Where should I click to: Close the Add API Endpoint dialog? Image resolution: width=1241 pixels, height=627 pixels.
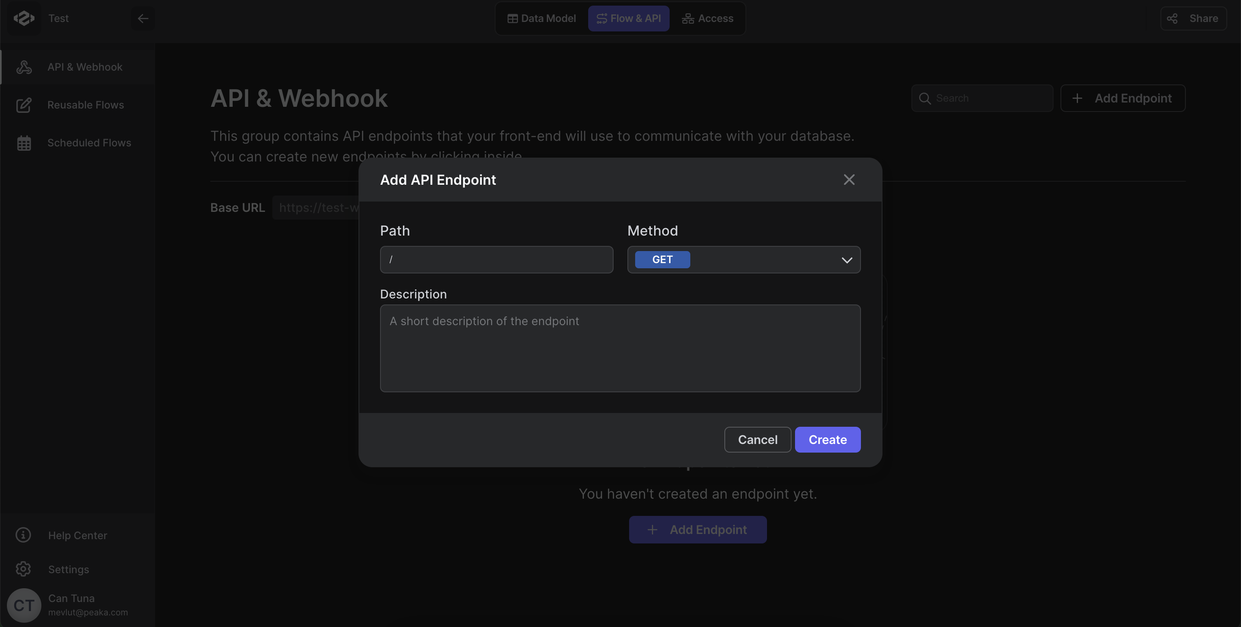coord(849,180)
